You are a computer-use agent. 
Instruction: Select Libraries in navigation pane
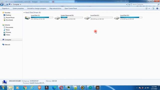pyautogui.click(x=7, y=25)
